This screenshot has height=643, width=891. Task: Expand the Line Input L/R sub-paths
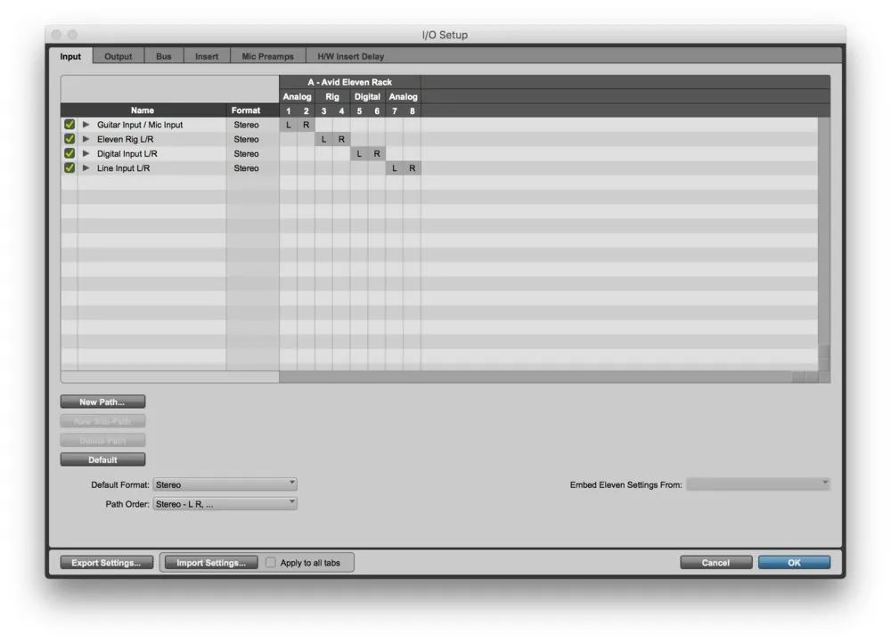pyautogui.click(x=86, y=167)
